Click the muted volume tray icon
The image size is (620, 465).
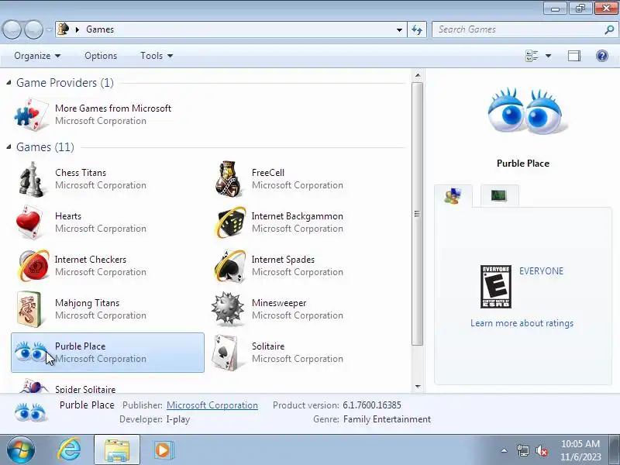pyautogui.click(x=541, y=450)
